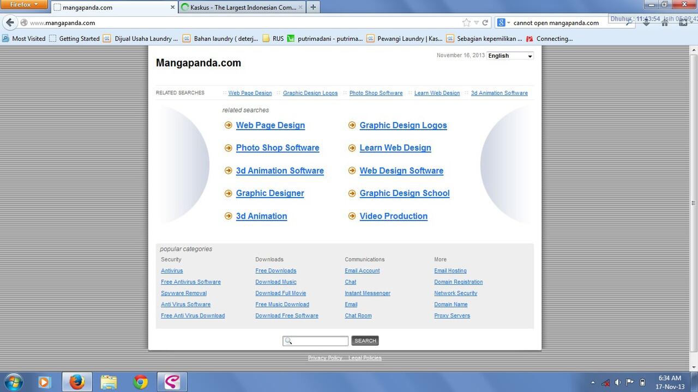Close the Kaskus tab
698x392 pixels.
pyautogui.click(x=300, y=7)
